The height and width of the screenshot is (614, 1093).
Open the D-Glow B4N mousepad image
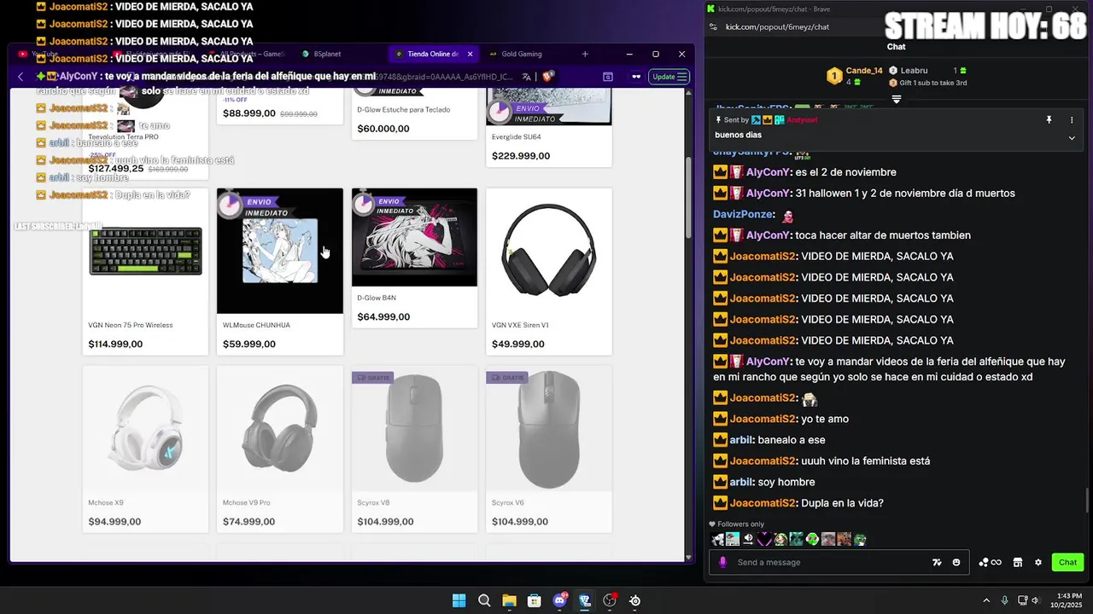(414, 237)
